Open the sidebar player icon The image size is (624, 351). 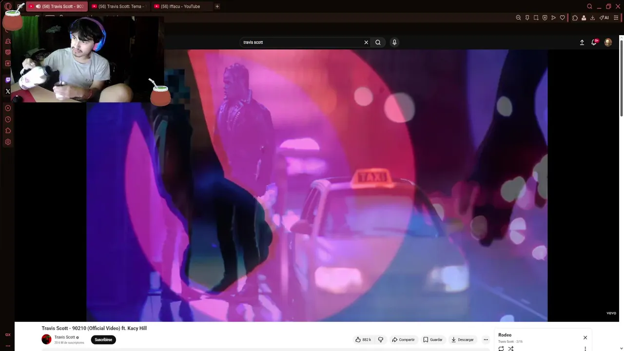tap(8, 108)
